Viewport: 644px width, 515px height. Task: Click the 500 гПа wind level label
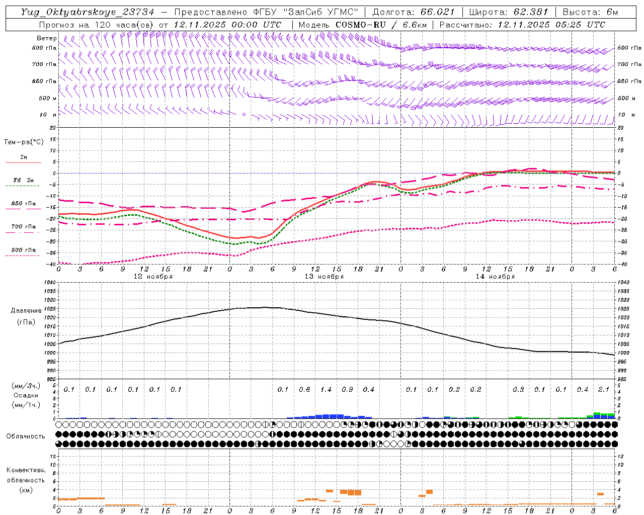(x=45, y=48)
